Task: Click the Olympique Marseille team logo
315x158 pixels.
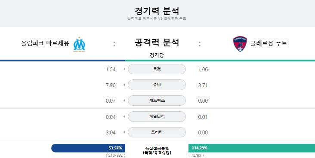Action: tap(79, 44)
